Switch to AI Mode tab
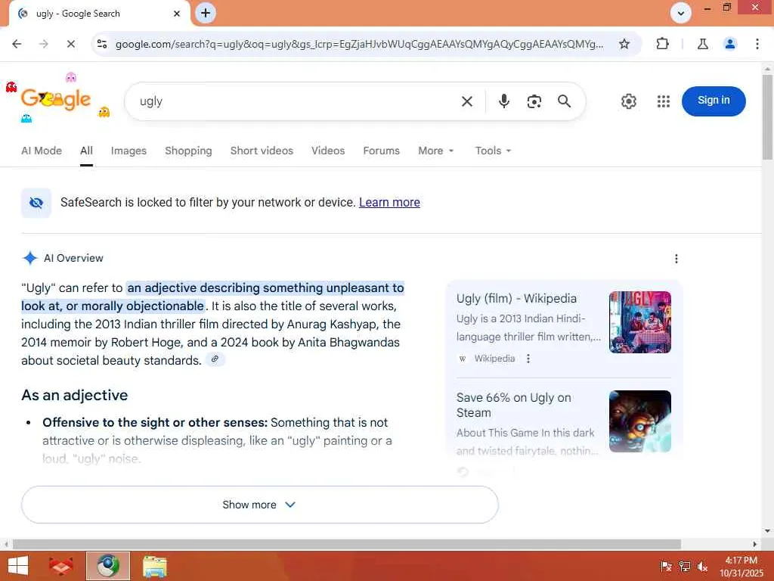This screenshot has height=581, width=774. pos(42,151)
